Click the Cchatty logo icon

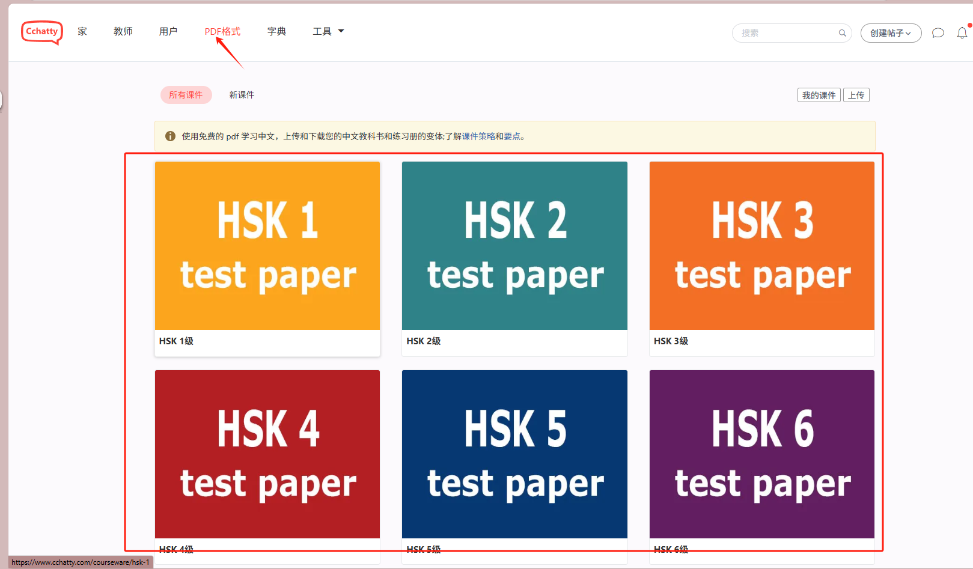pos(41,32)
